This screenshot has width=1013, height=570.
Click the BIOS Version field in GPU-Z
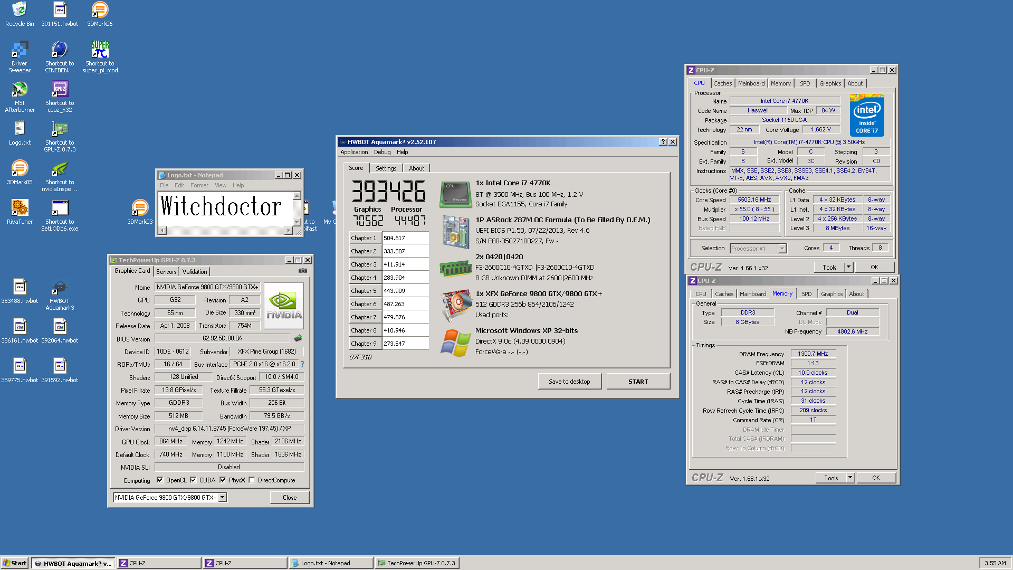(x=222, y=338)
